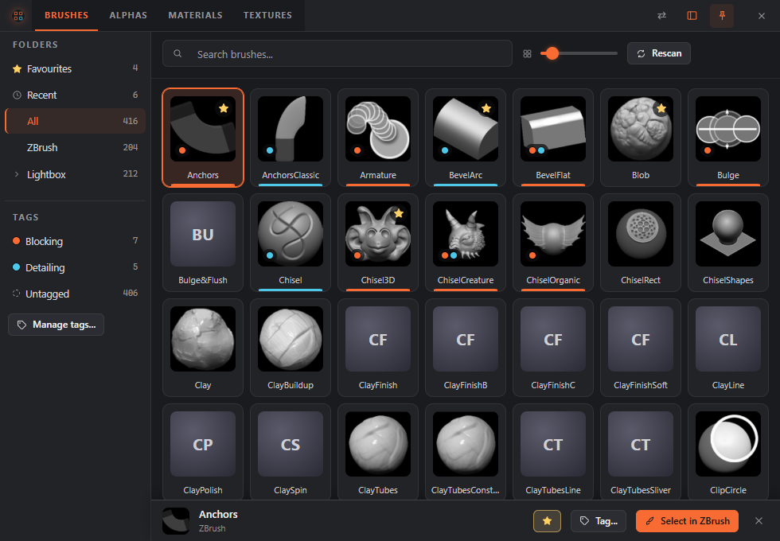Select the Chisel3D brush
780x541 pixels.
(x=378, y=243)
